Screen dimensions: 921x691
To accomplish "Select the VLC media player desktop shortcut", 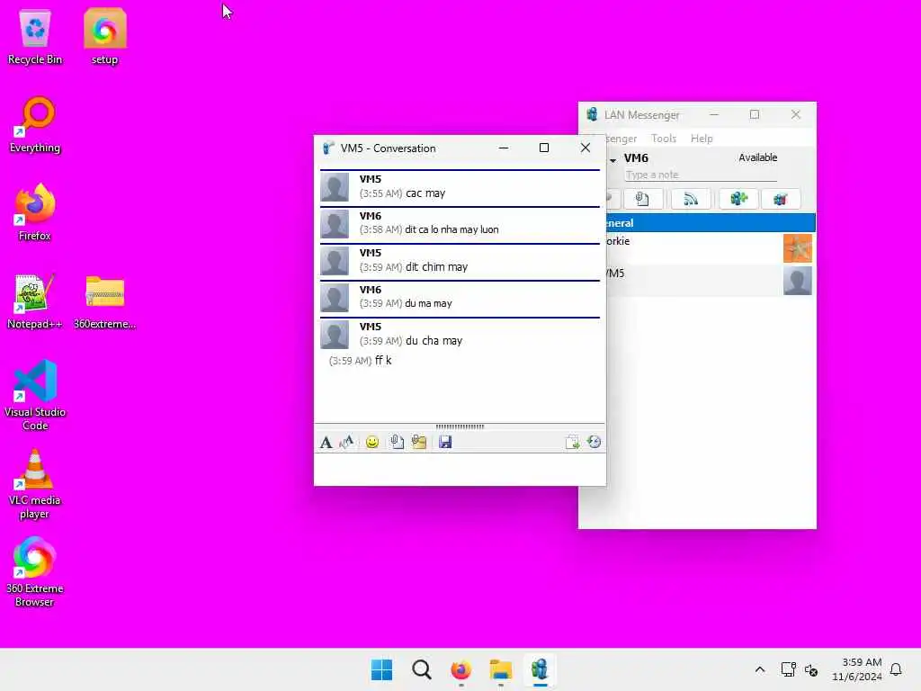I will coord(35,484).
